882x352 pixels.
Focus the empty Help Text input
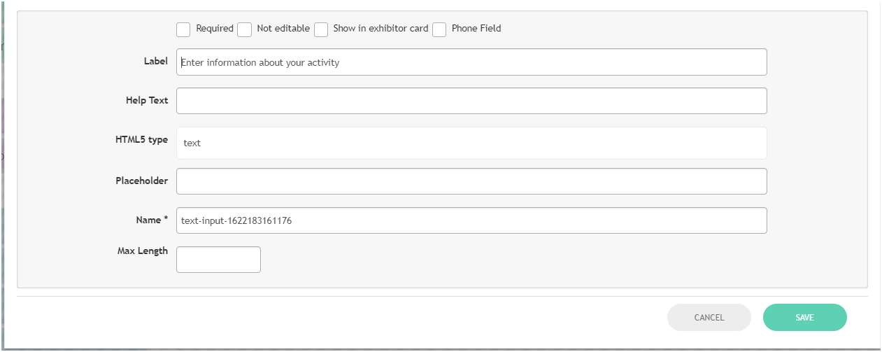coord(471,101)
